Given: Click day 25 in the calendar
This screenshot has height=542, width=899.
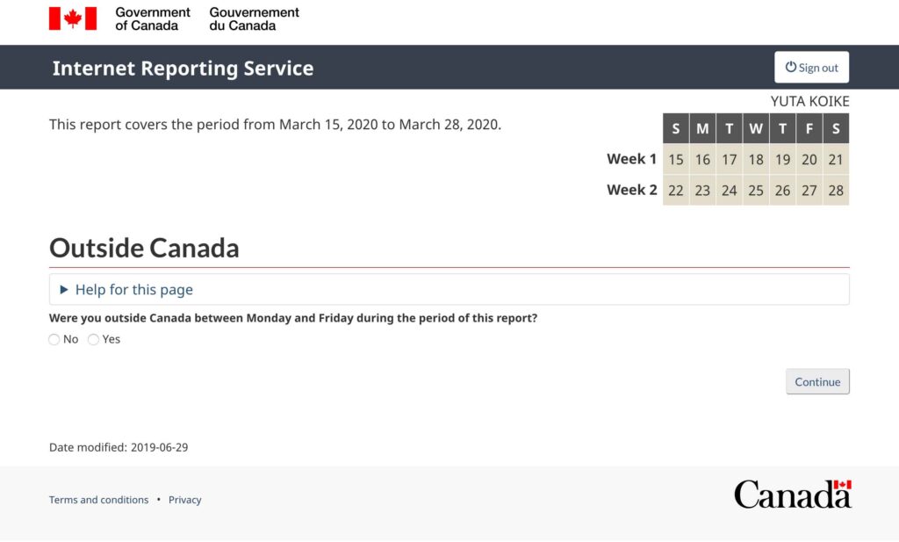Looking at the screenshot, I should [x=755, y=191].
